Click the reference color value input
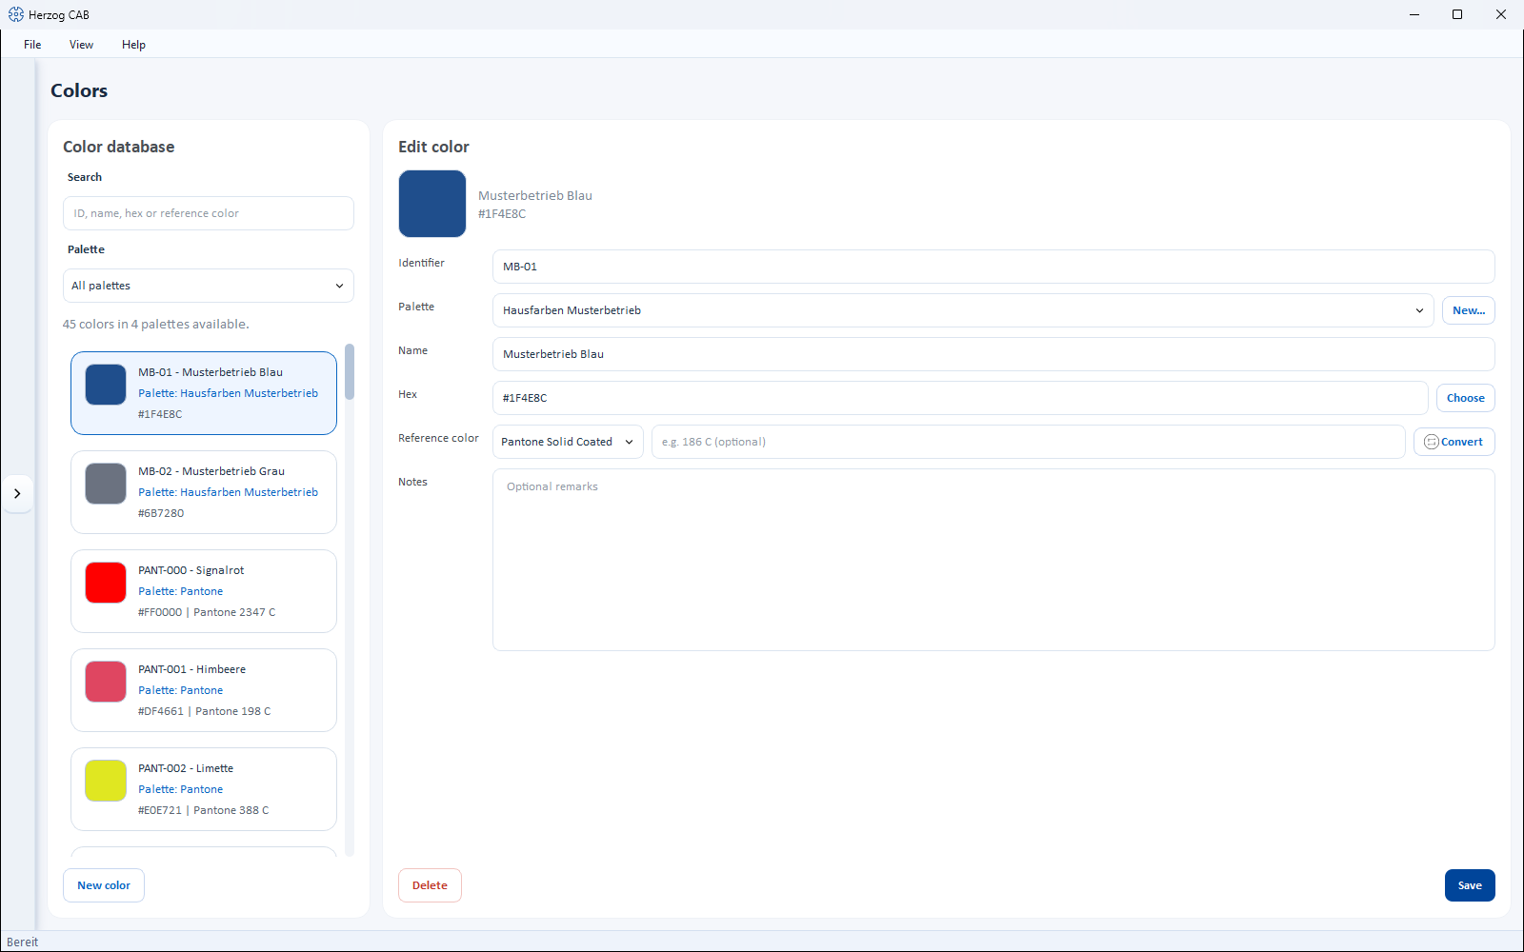This screenshot has width=1524, height=952. [1028, 442]
